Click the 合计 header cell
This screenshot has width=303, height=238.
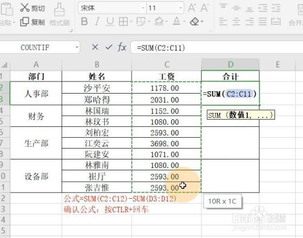[230, 76]
